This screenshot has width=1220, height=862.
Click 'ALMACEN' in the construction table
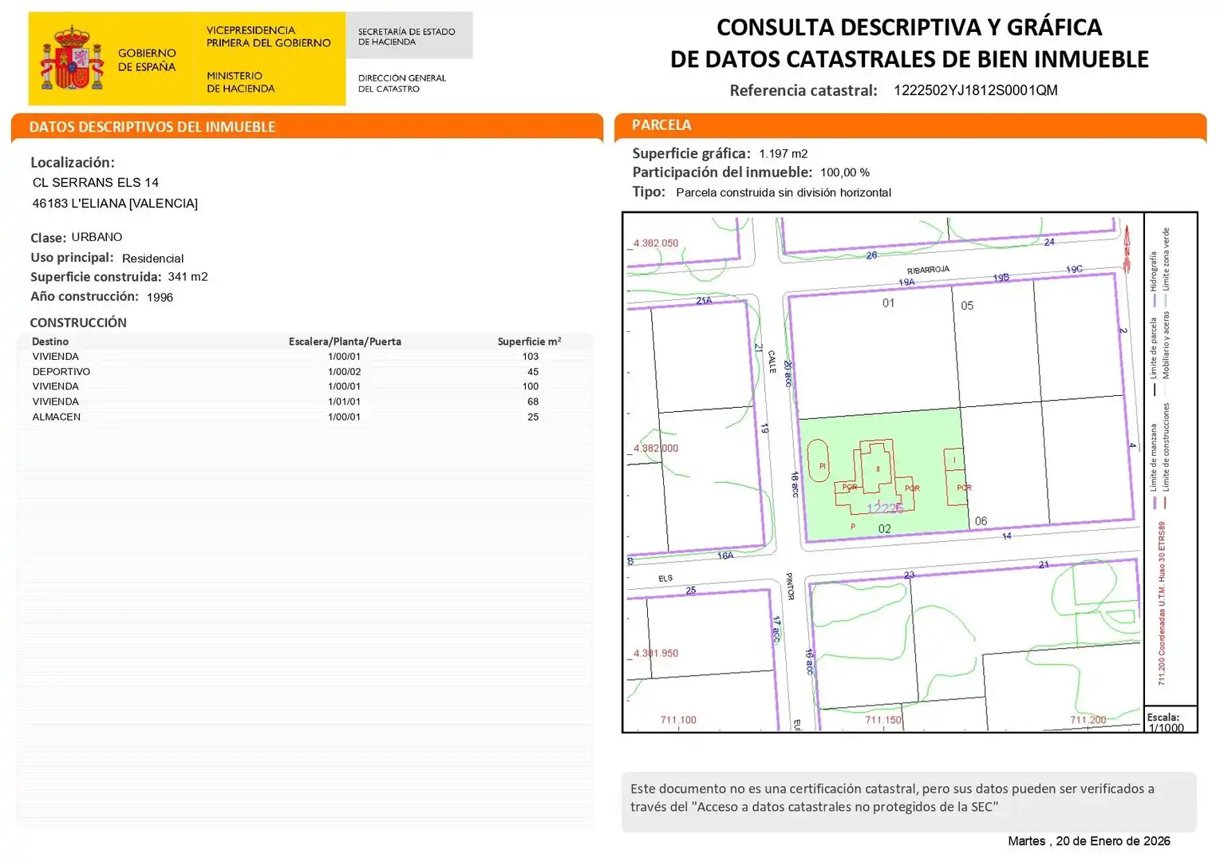(57, 417)
